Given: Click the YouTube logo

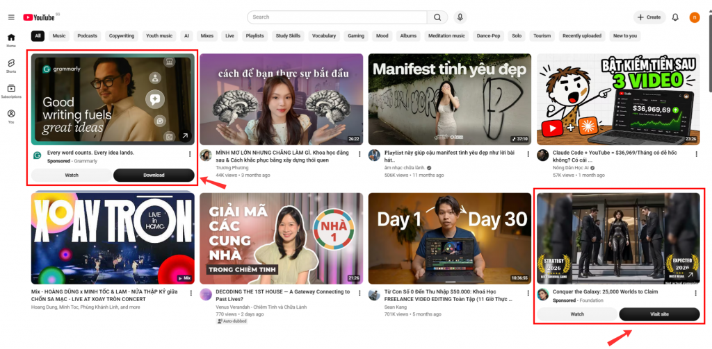Looking at the screenshot, I should coord(40,17).
